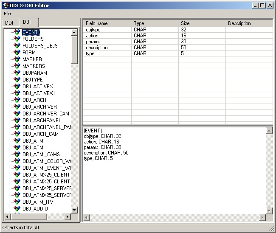Click the OBJPARAM table icon
The height and width of the screenshot is (233, 276).
[x=17, y=73]
